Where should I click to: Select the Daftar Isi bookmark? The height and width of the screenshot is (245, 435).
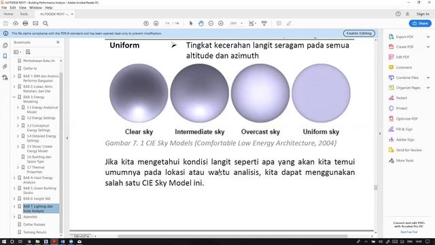[x=30, y=68]
